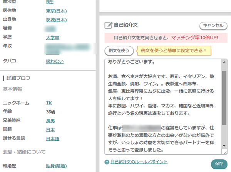Click the self-introduction edit pencil icon
This screenshot has height=172, width=231.
tap(109, 25)
